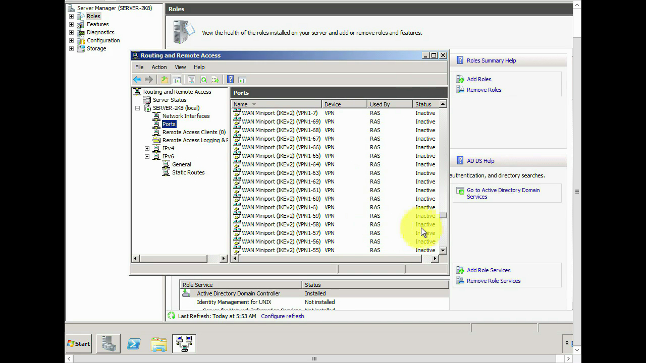This screenshot has width=646, height=363.
Task: Click the Role Service column header
Action: pyautogui.click(x=241, y=285)
